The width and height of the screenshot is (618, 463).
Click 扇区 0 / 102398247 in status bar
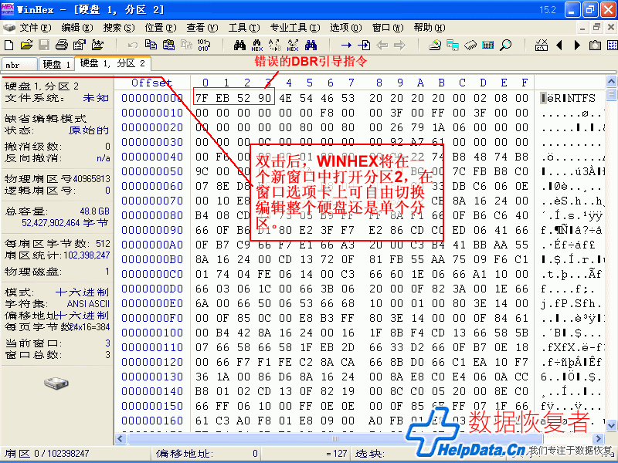(47, 454)
